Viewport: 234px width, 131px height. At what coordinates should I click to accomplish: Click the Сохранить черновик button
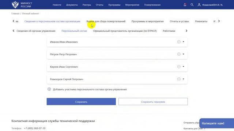(153, 102)
